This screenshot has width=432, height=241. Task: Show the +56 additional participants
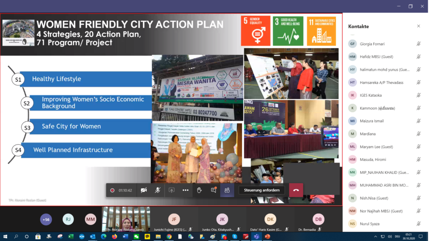tap(46, 219)
